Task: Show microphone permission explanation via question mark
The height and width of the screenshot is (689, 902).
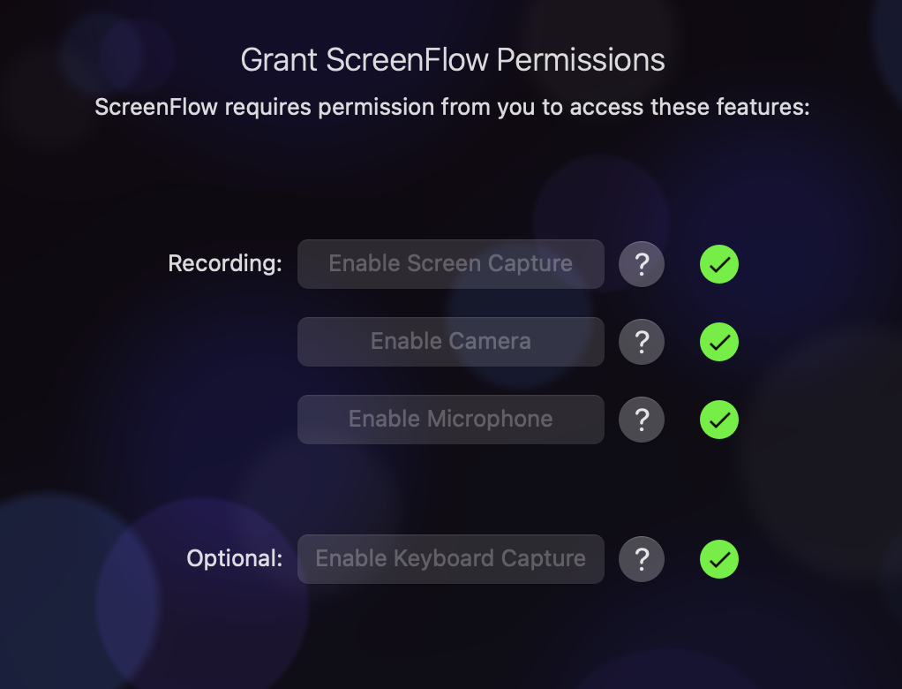Action: 642,420
